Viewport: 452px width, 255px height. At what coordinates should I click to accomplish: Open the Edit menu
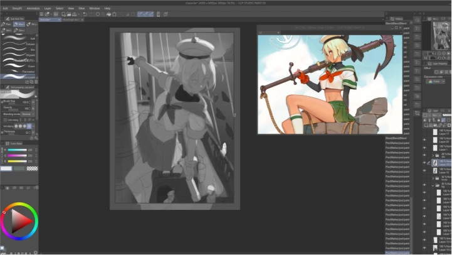coord(5,8)
